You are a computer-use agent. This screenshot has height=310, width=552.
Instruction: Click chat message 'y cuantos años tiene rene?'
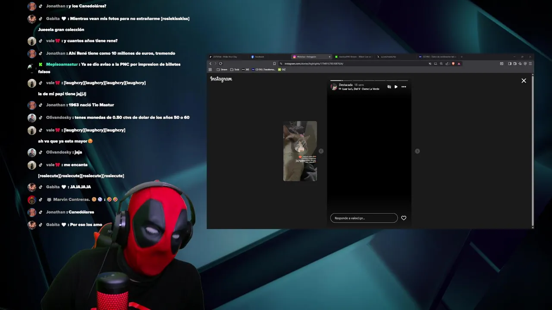pyautogui.click(x=90, y=40)
